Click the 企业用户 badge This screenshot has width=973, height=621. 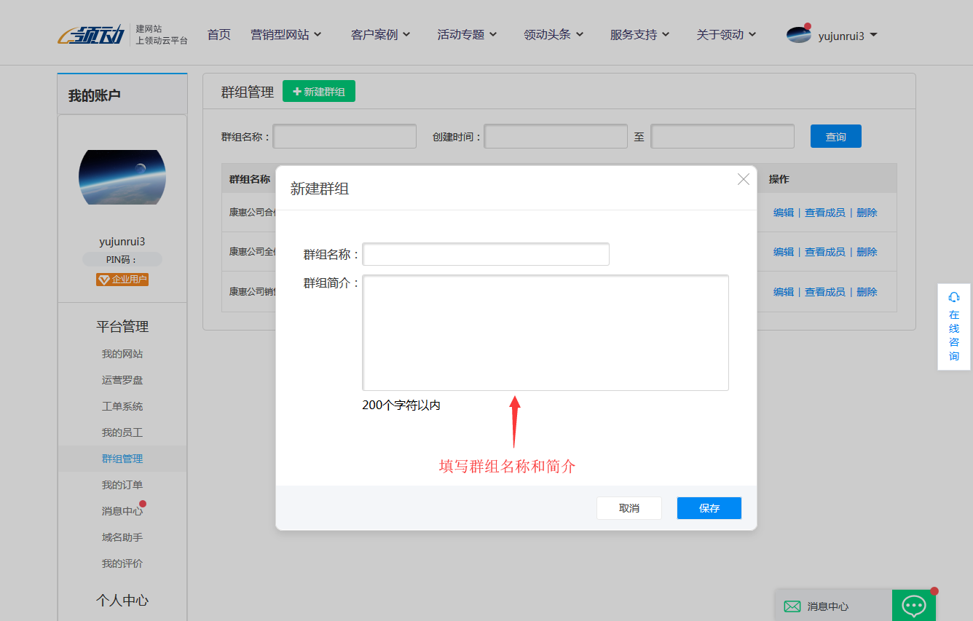pos(122,279)
